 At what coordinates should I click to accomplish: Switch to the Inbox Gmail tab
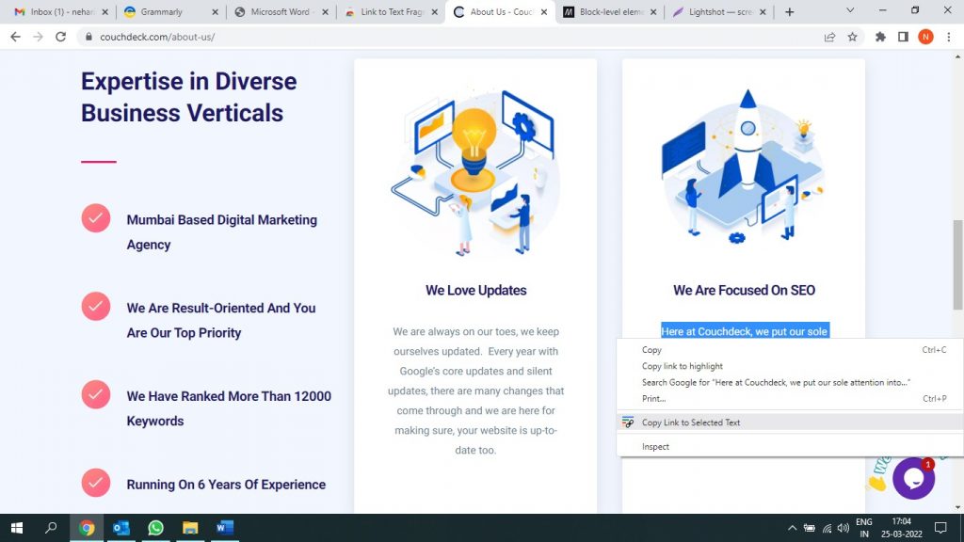point(59,11)
